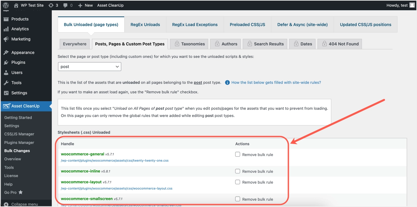Select the Everywhere sub-tab
The width and height of the screenshot is (417, 207).
click(74, 44)
